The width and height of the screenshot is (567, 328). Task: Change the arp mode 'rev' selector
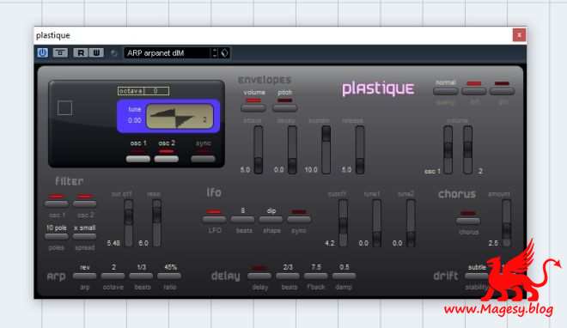pyautogui.click(x=84, y=276)
